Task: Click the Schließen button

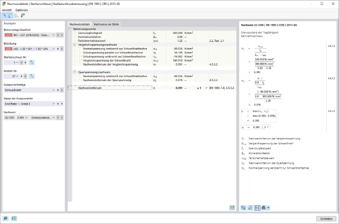Action: (326, 219)
